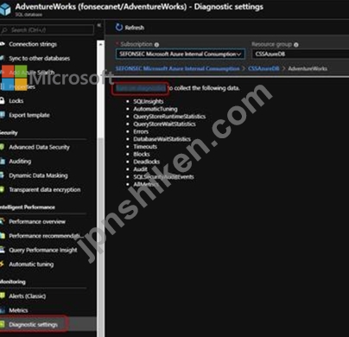The height and width of the screenshot is (337, 349).
Task: Click QueryStoreRuntimeStatistics list entry
Action: tap(169, 117)
